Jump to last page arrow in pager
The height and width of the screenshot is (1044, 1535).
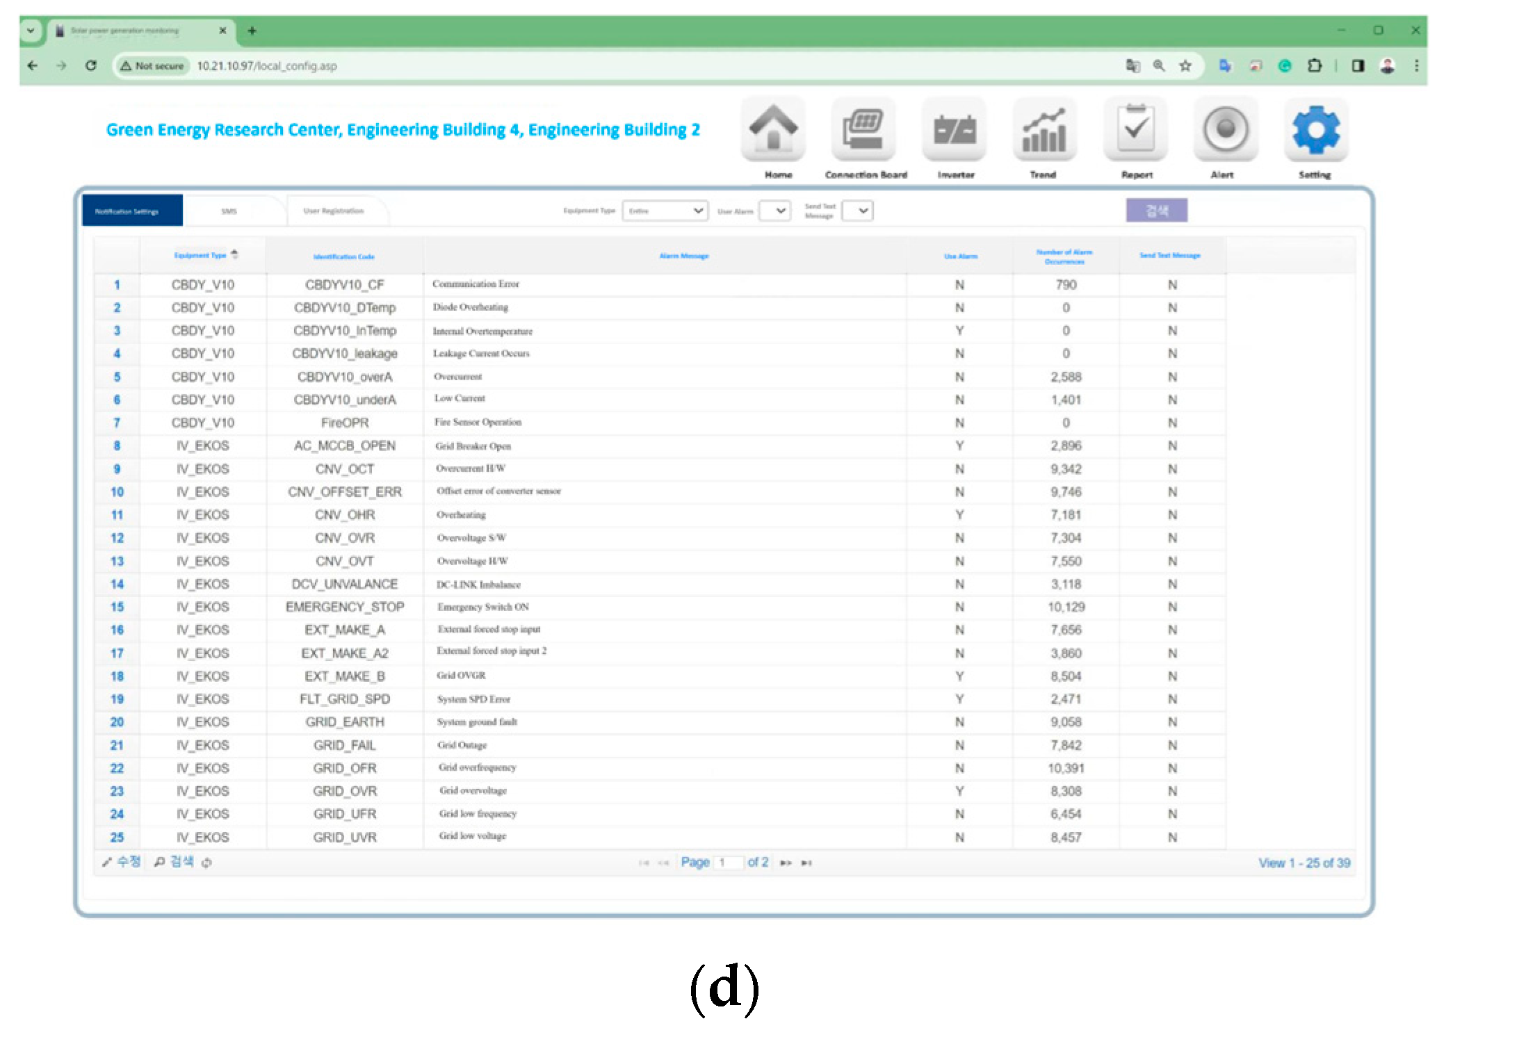click(x=806, y=863)
